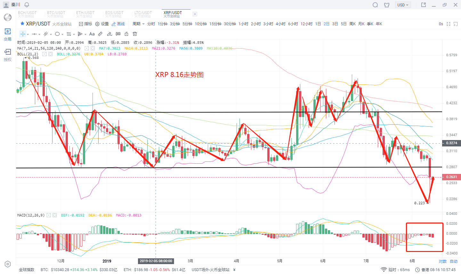Select the XRP/USDT tab
The height and width of the screenshot is (274, 461).
click(x=173, y=14)
